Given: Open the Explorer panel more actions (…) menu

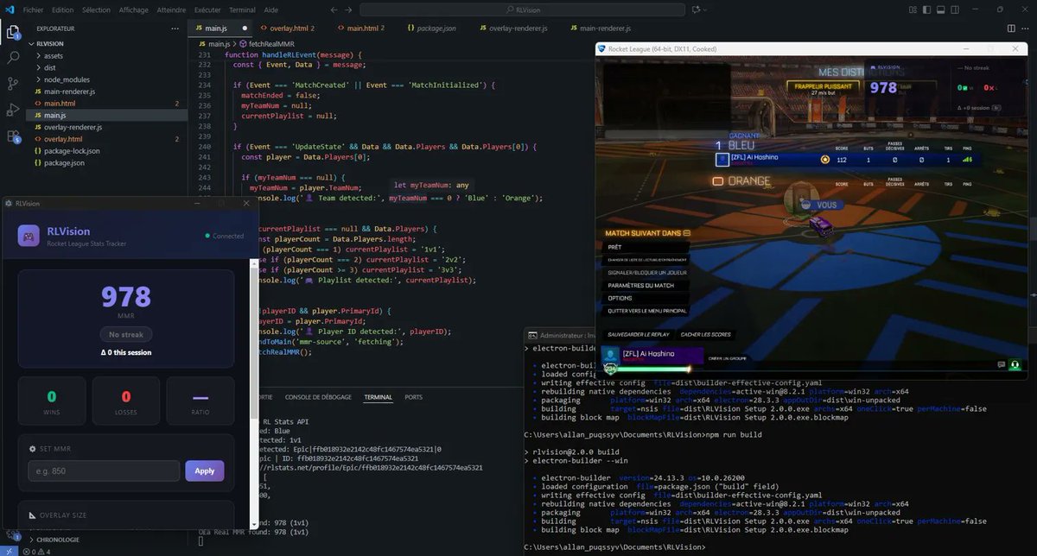Looking at the screenshot, I should tap(175, 28).
